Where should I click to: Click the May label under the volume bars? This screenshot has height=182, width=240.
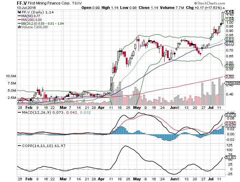tap(137, 107)
